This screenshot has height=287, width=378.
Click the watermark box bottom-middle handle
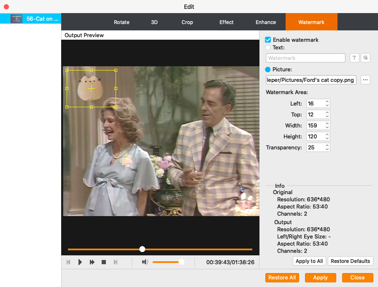coord(92,107)
